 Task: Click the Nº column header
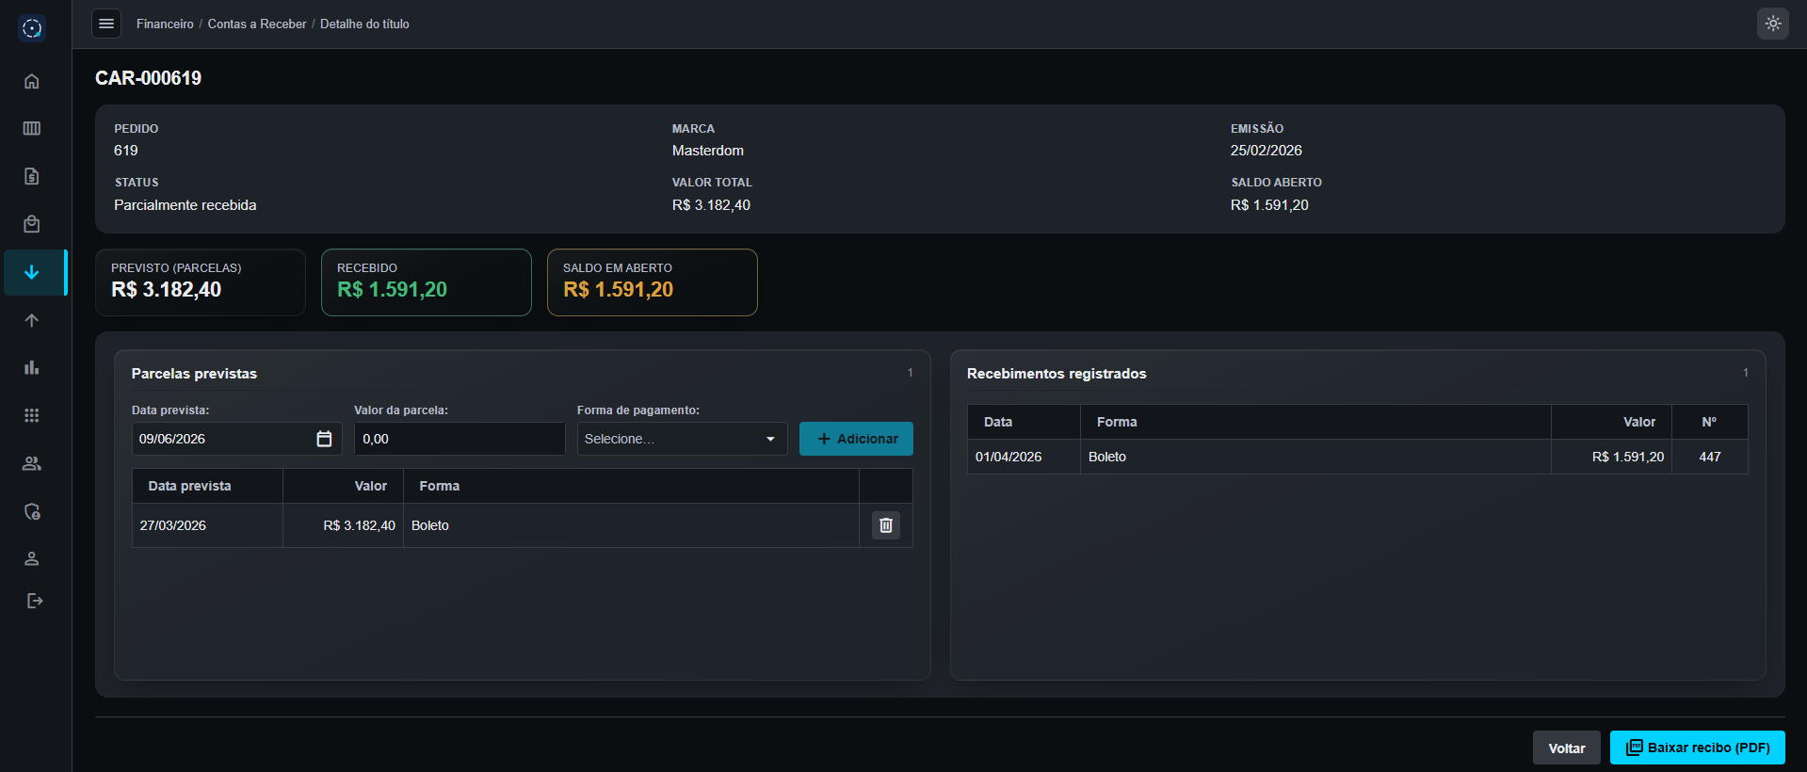click(x=1709, y=422)
